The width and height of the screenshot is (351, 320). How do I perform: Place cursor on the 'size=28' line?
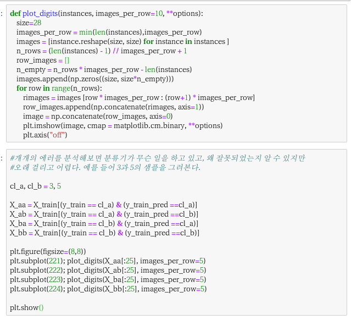29,23
